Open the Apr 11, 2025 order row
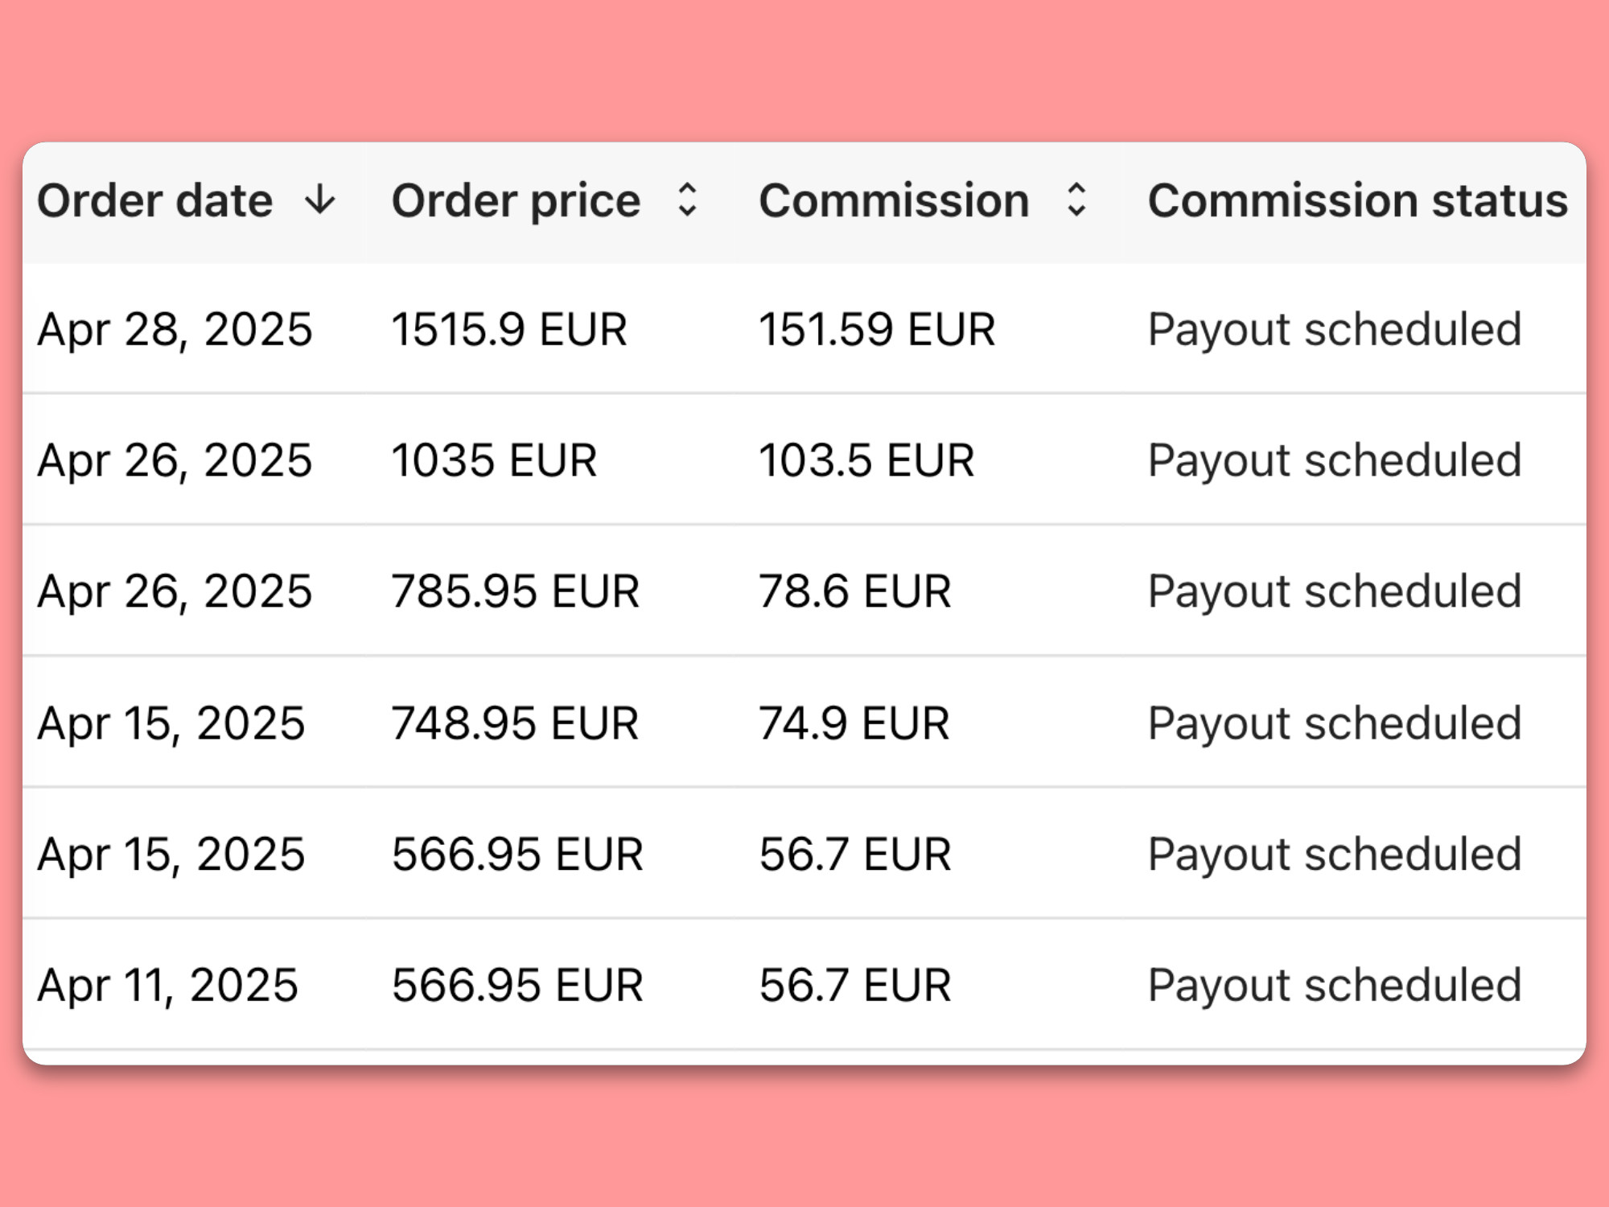 [804, 985]
